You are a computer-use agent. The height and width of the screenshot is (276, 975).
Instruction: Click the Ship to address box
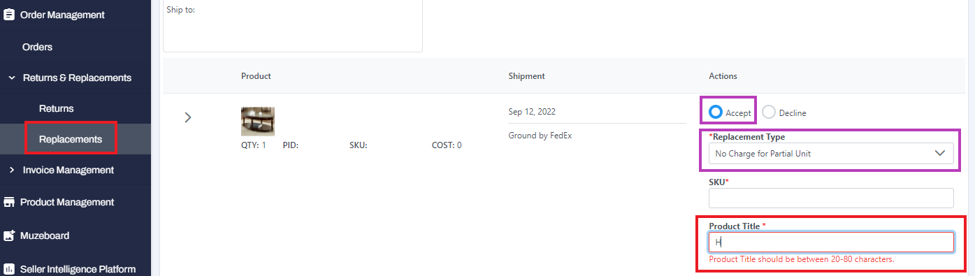[293, 26]
